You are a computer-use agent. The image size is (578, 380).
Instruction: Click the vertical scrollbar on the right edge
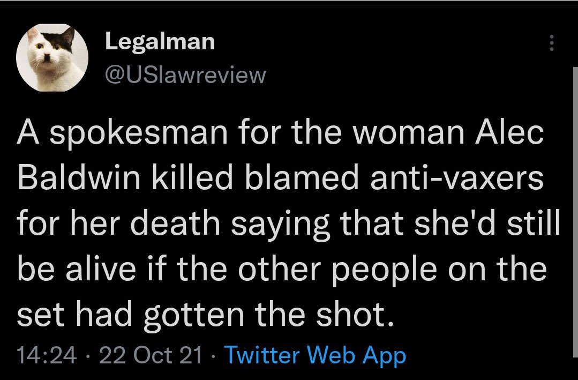tap(575, 214)
